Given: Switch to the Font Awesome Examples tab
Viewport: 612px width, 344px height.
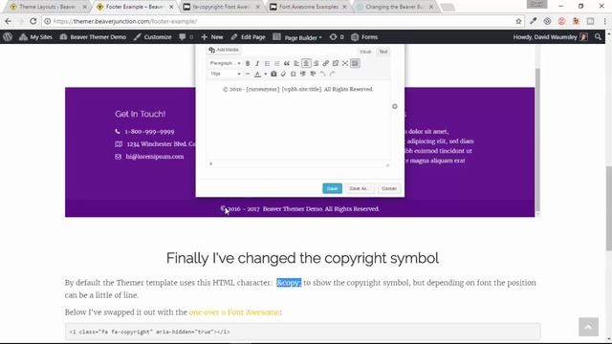Looking at the screenshot, I should [x=308, y=7].
